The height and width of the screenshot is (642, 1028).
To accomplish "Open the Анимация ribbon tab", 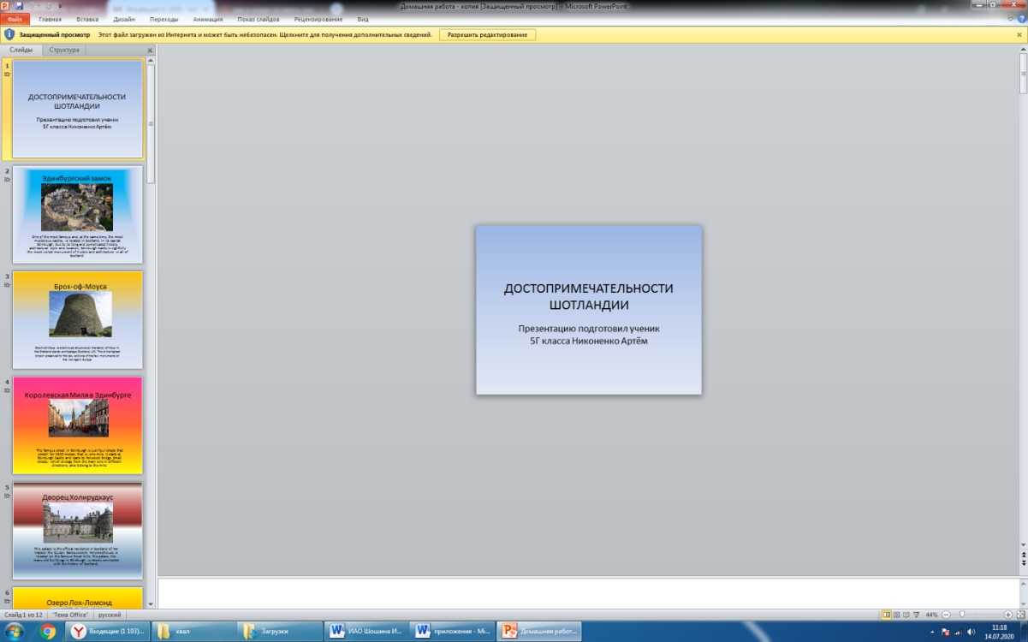I will (x=207, y=19).
